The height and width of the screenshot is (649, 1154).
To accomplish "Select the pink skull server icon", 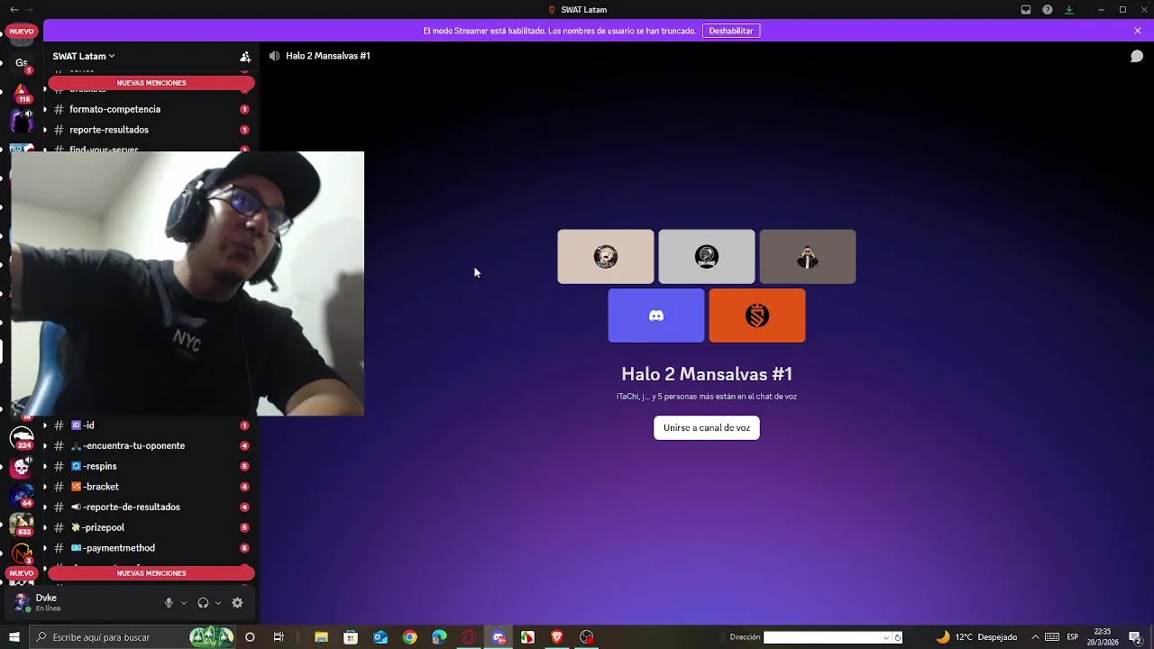I will (x=22, y=467).
